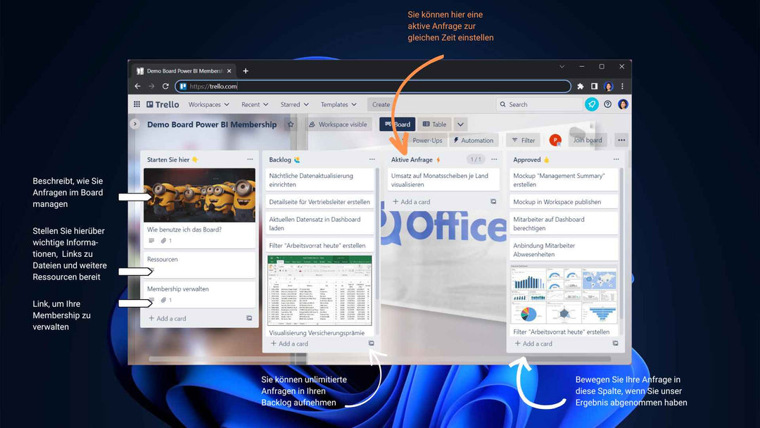Open the Starten Sie hier list menu
760x428 pixels.
[250, 160]
